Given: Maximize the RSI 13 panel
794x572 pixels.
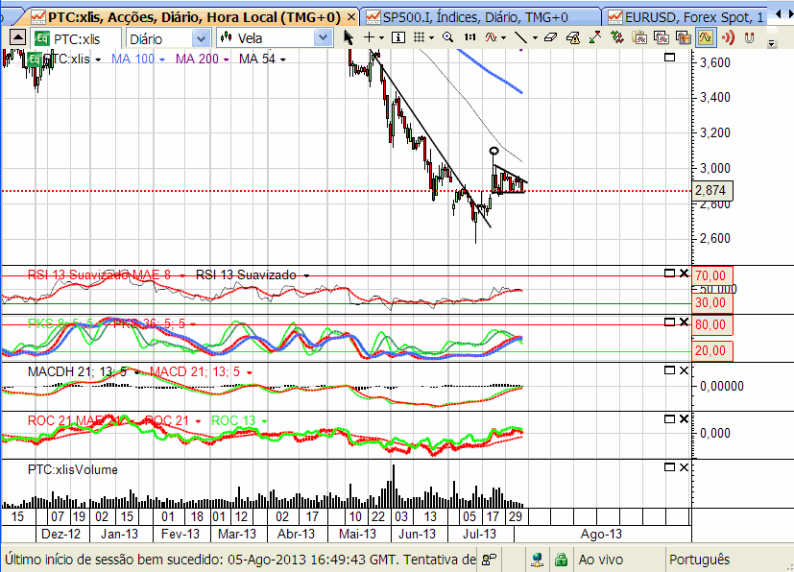Looking at the screenshot, I should (x=669, y=274).
